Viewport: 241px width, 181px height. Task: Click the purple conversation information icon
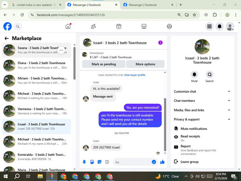(161, 42)
